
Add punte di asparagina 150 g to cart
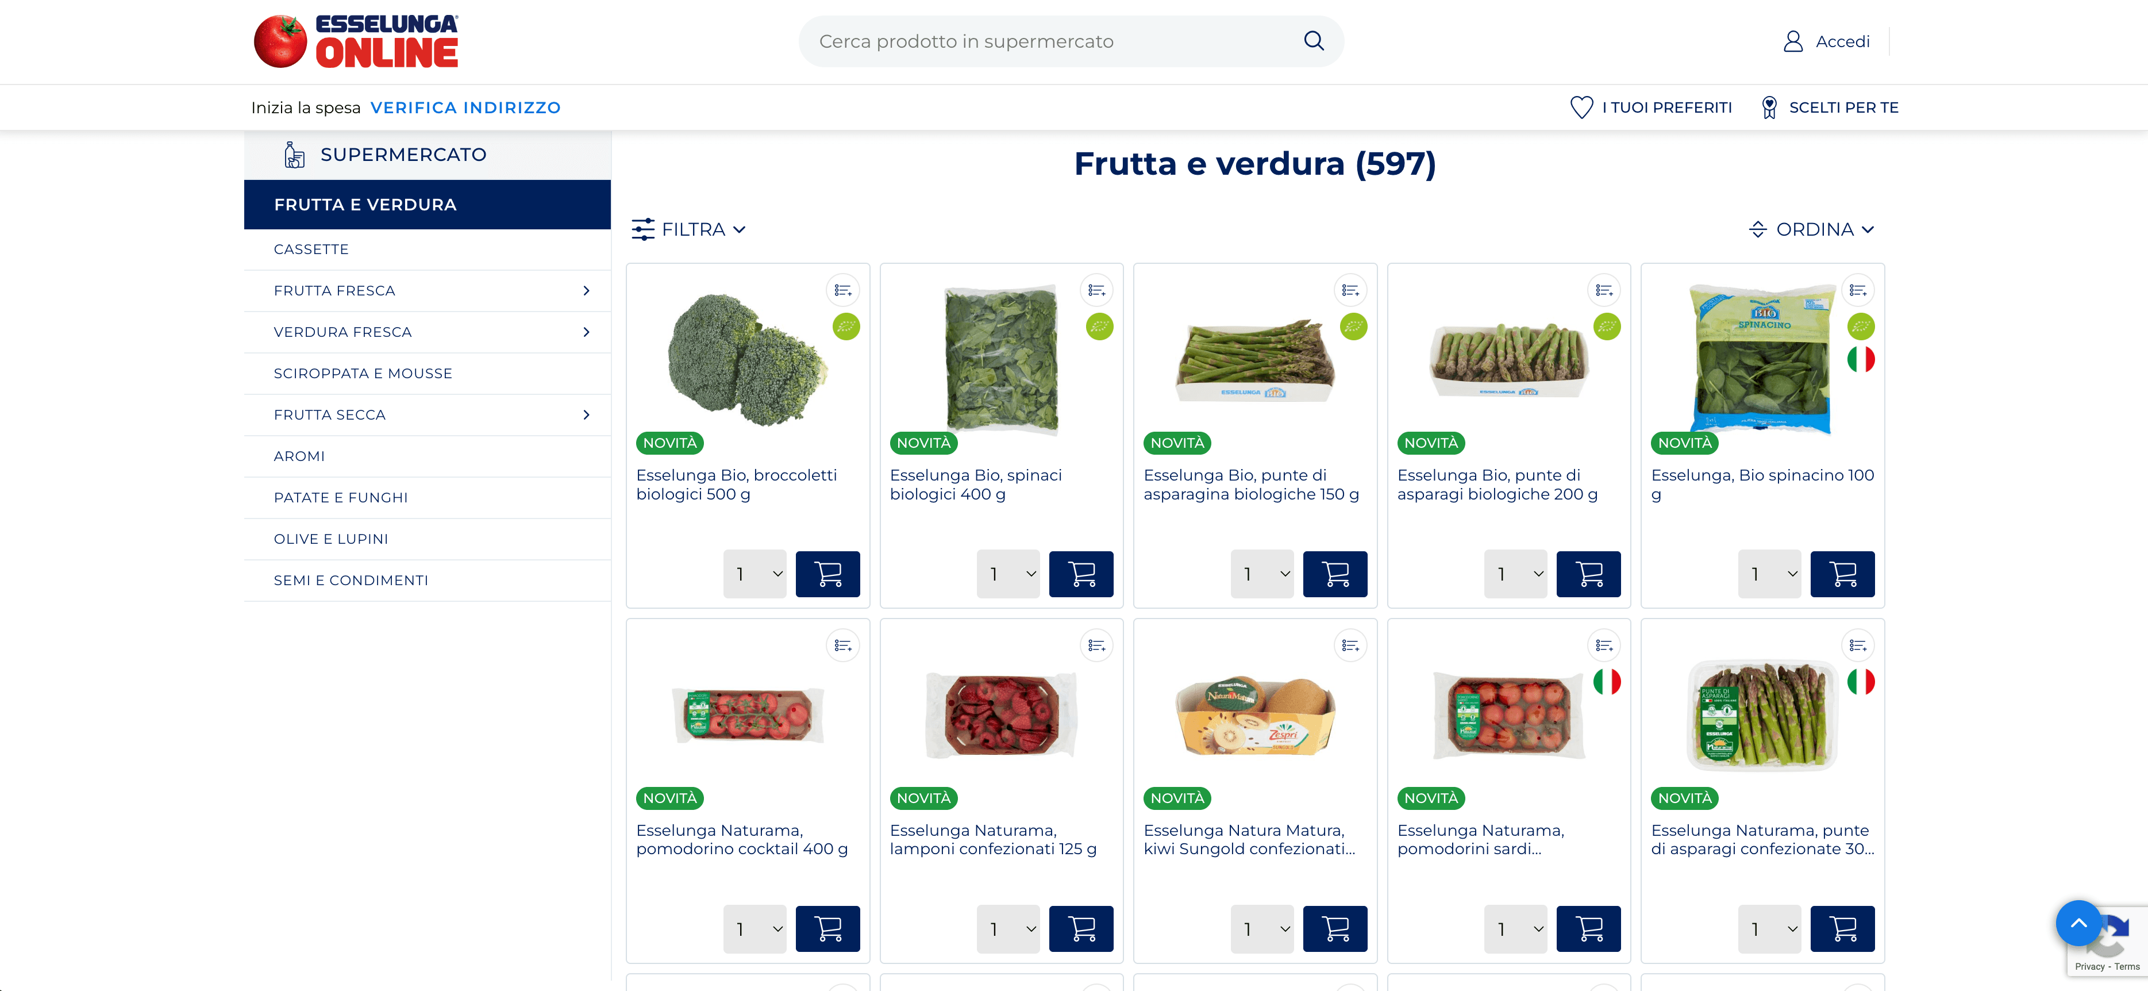(x=1334, y=574)
